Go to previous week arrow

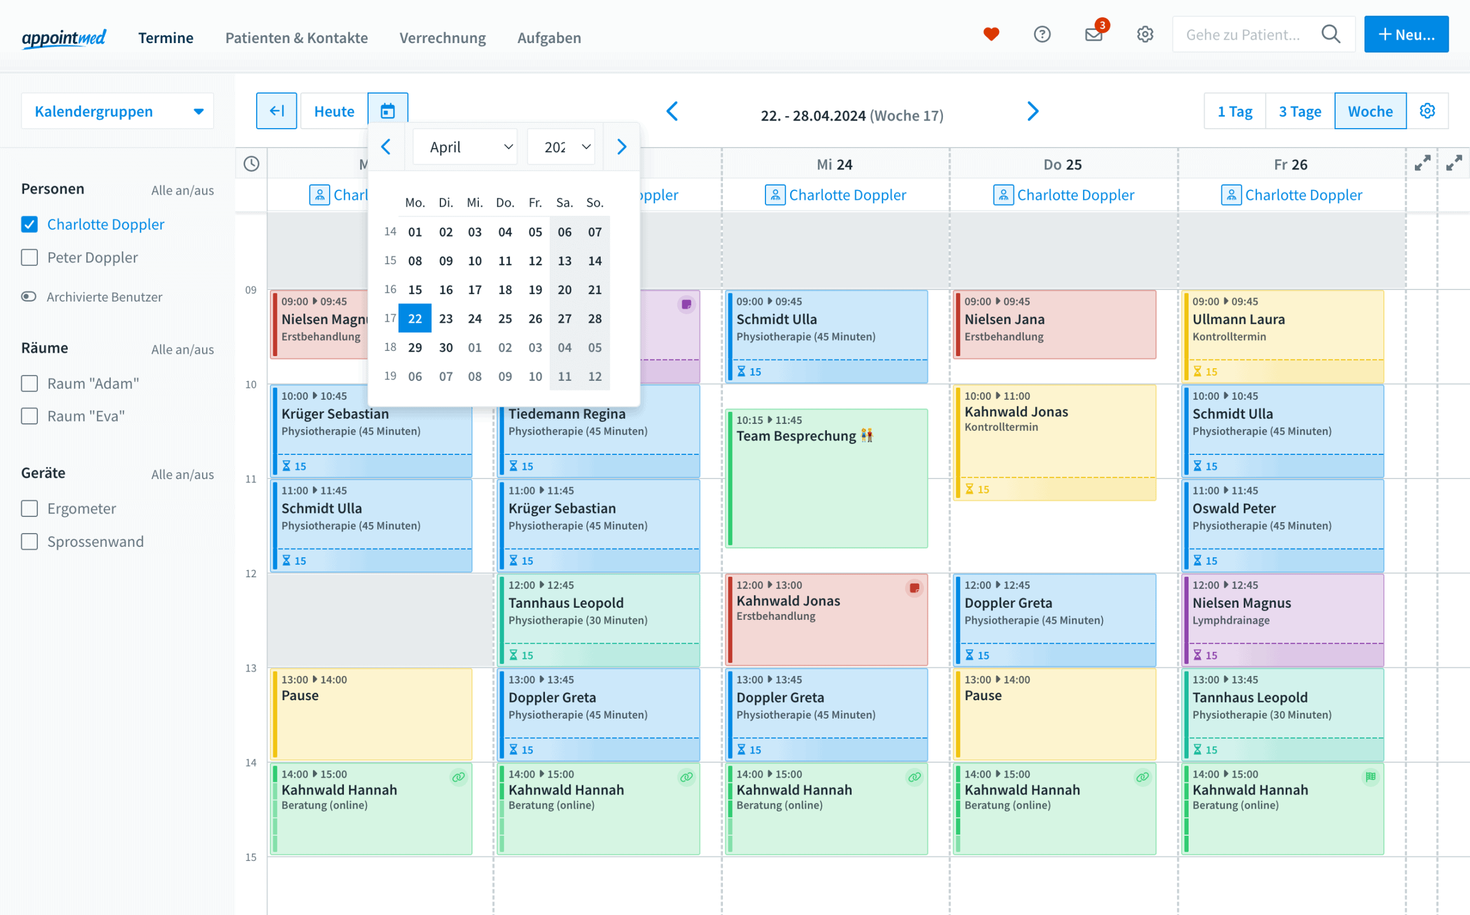click(672, 111)
